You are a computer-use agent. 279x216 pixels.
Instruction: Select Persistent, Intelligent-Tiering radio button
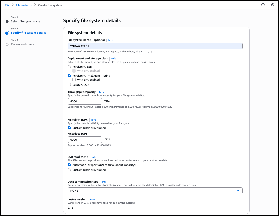(69, 76)
